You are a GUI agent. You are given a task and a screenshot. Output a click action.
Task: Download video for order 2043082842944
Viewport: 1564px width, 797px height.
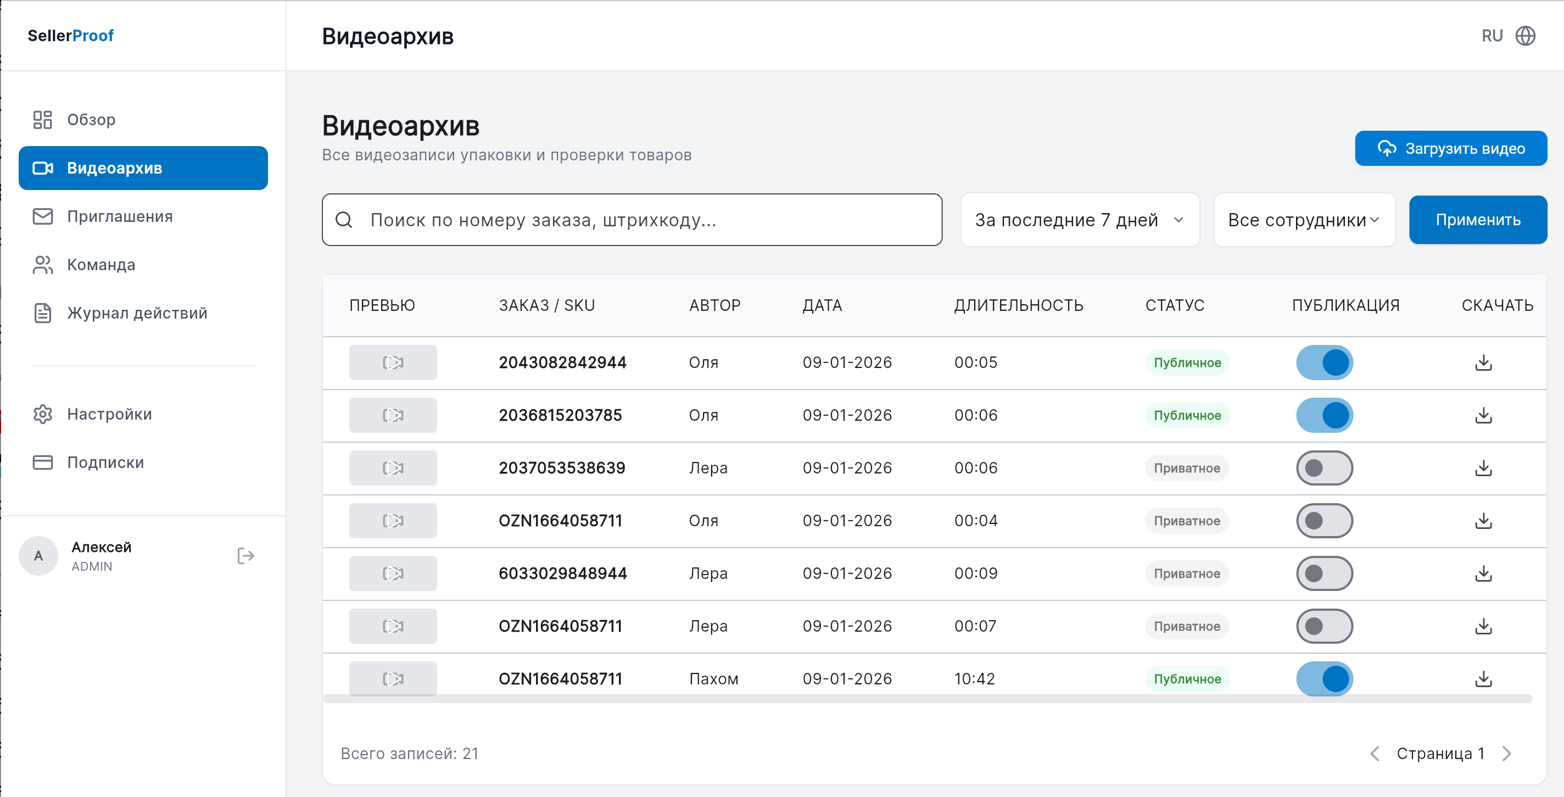click(x=1483, y=363)
